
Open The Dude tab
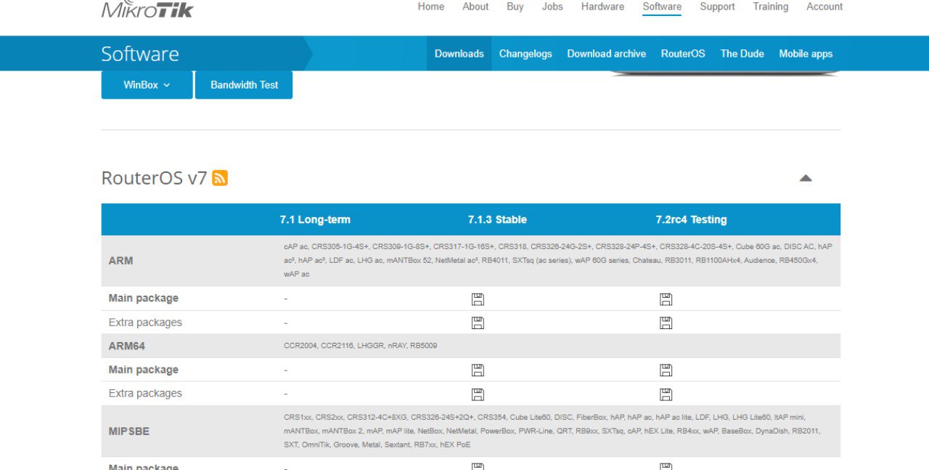[742, 54]
